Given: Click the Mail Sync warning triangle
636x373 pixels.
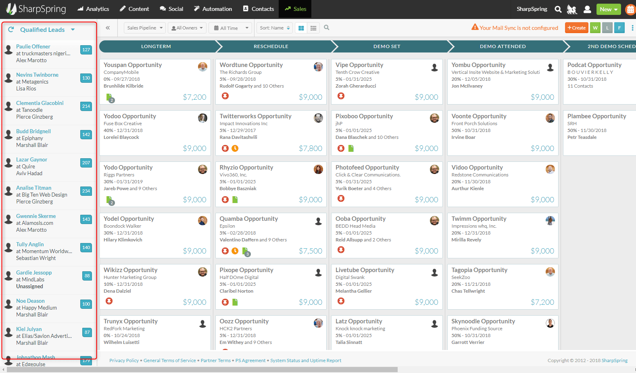Looking at the screenshot, I should pyautogui.click(x=475, y=27).
